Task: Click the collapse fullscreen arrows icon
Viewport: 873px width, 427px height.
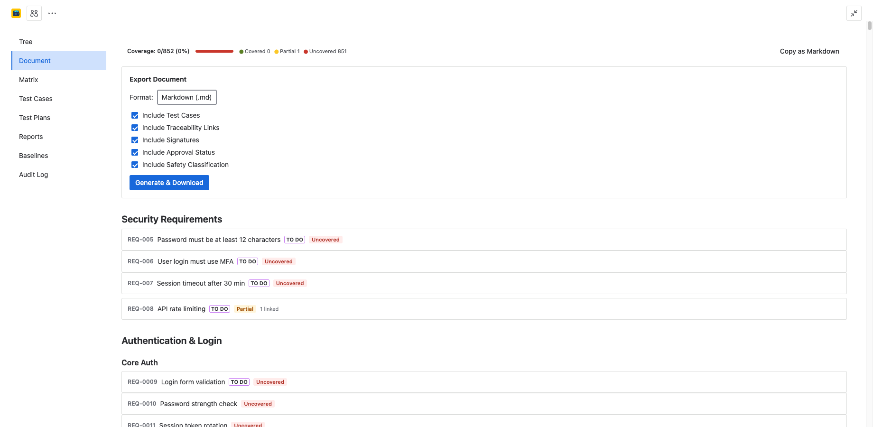Action: [854, 13]
